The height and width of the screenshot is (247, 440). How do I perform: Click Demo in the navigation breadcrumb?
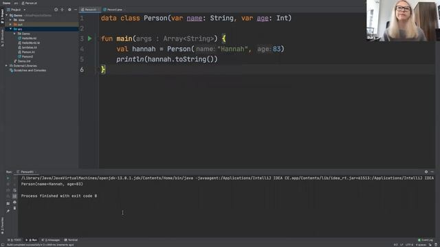click(x=6, y=3)
